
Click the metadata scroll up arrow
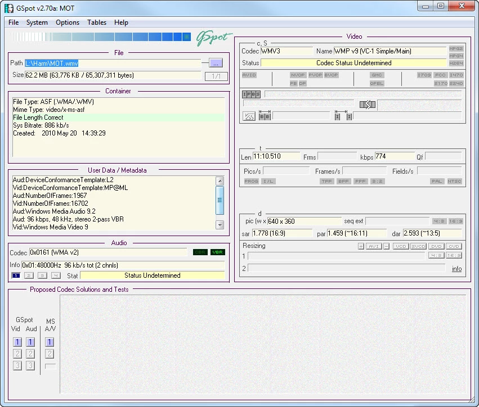220,181
